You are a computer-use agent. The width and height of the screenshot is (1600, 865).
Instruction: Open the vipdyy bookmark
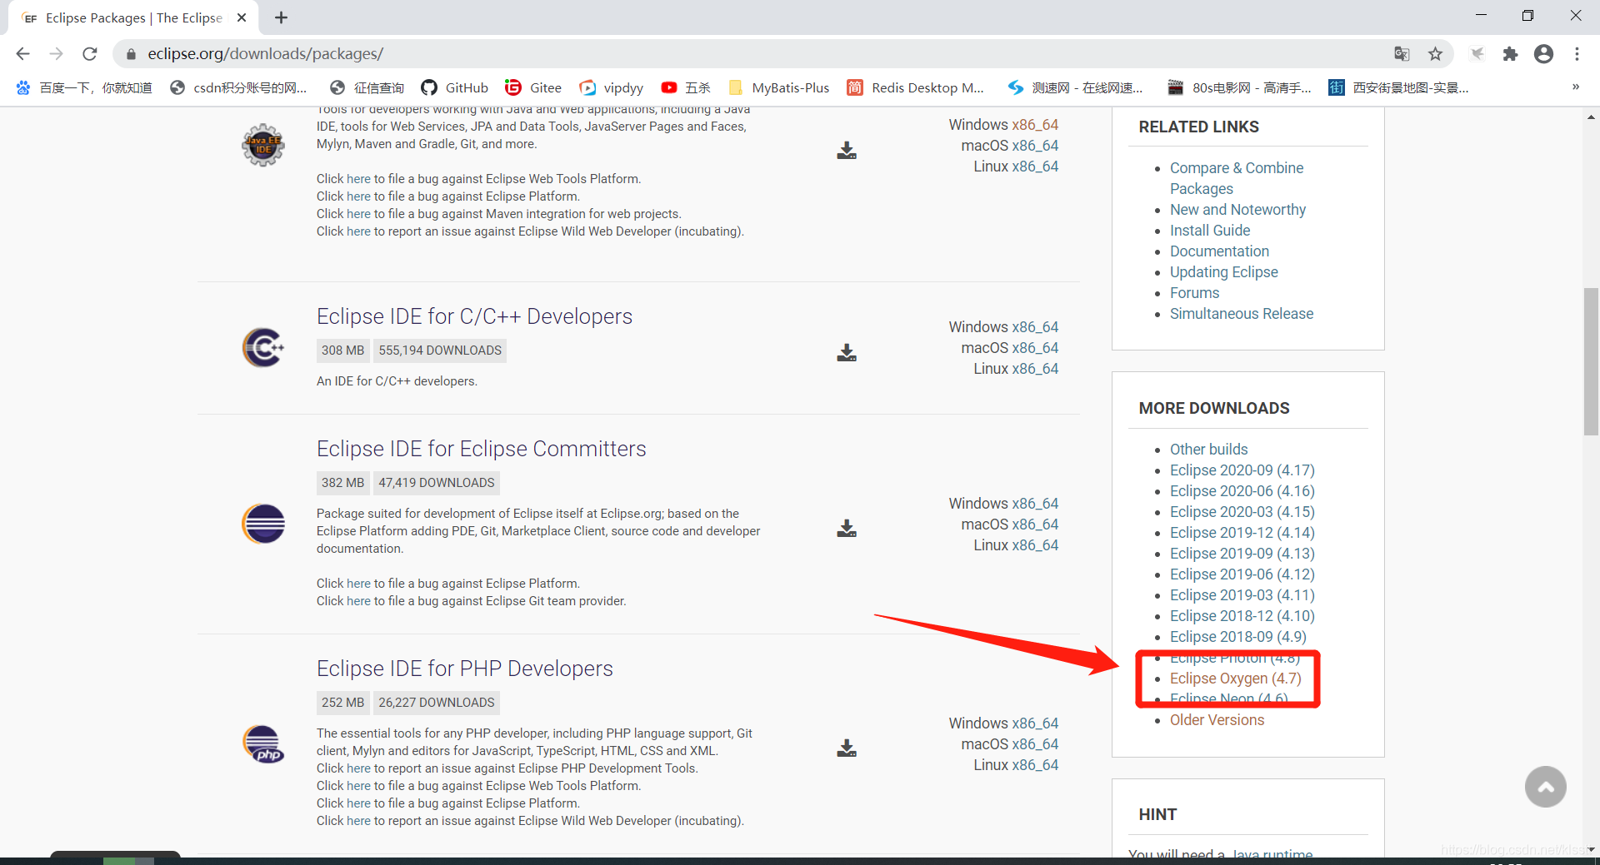[612, 87]
